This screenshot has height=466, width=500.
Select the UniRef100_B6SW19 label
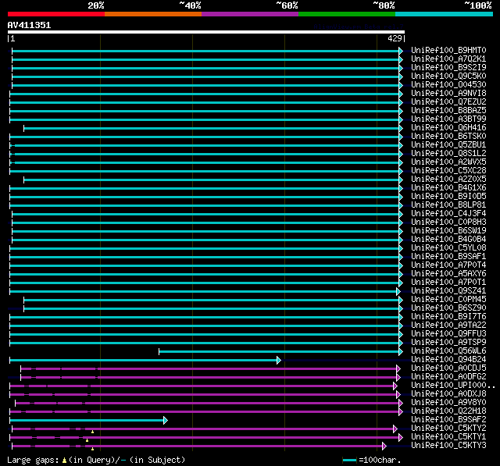tap(448, 231)
